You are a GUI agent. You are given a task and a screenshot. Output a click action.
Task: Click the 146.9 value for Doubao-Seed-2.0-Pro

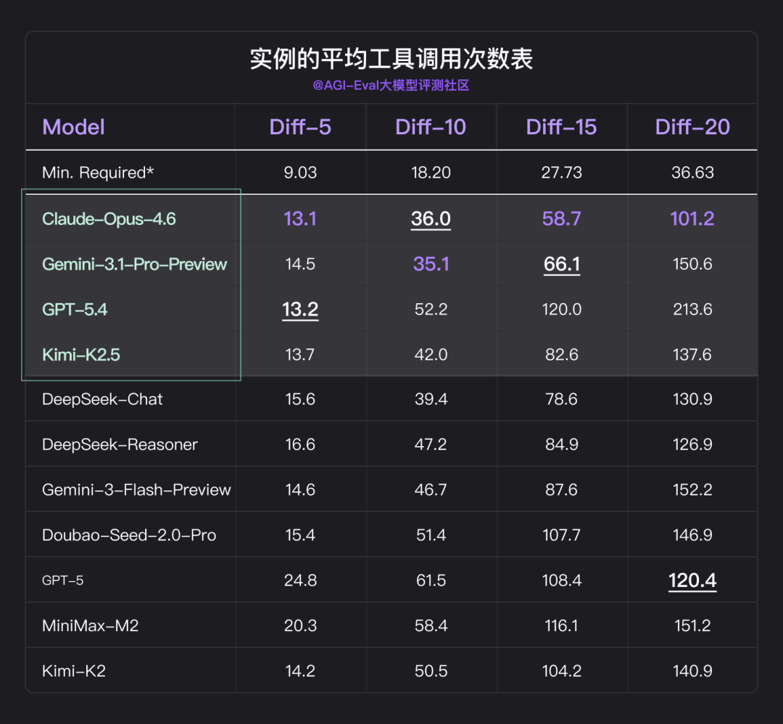pos(692,535)
